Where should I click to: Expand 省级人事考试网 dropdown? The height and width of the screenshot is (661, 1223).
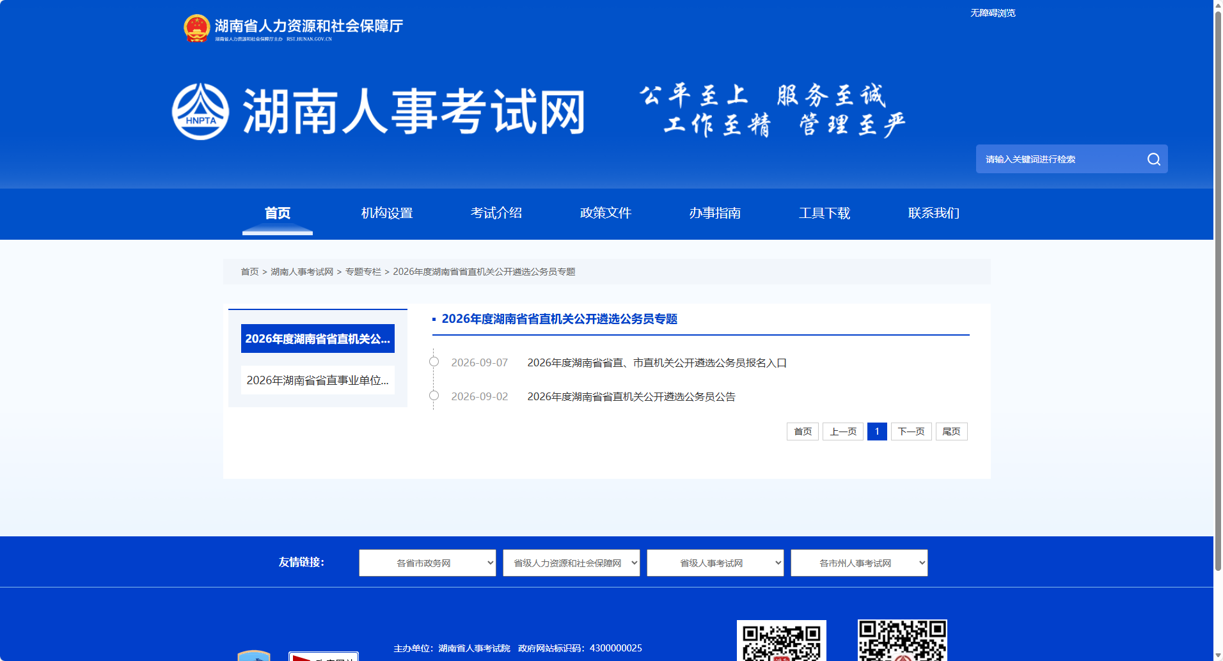coord(715,563)
